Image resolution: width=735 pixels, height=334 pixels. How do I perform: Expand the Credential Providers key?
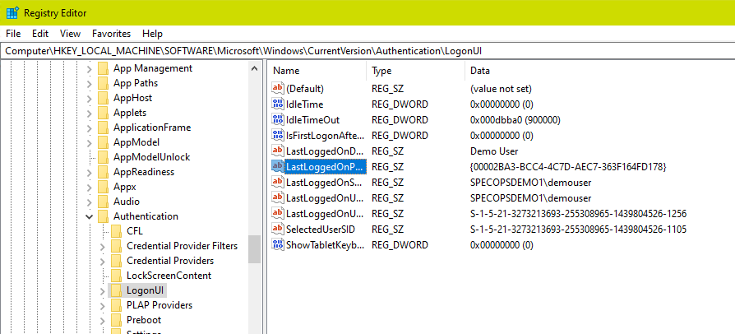point(102,262)
